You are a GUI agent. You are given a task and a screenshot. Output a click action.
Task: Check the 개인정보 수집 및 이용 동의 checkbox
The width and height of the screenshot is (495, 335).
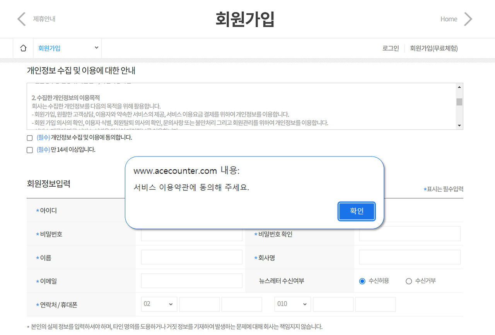point(30,138)
